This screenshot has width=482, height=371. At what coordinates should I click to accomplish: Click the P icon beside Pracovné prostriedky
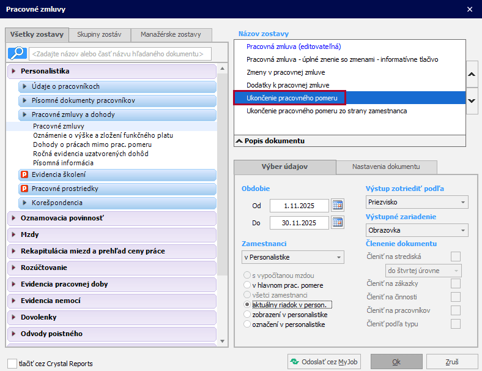(x=24, y=189)
